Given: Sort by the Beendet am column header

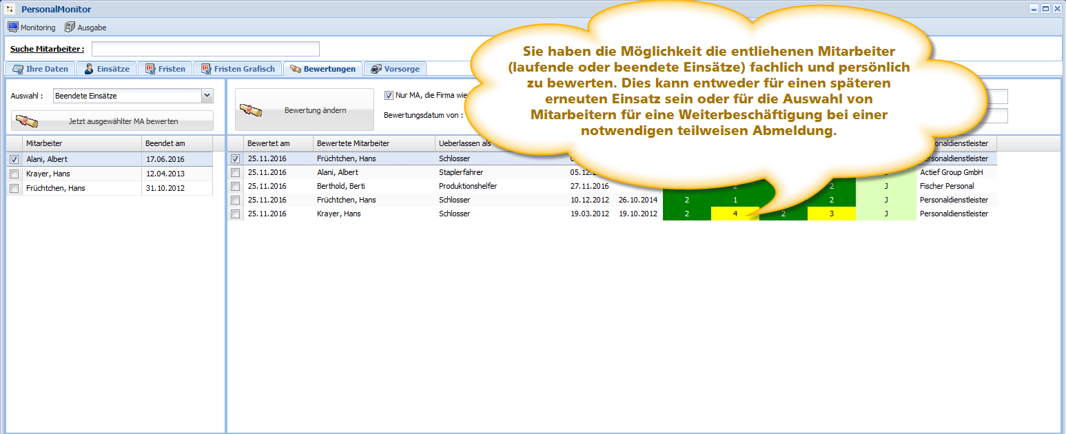Looking at the screenshot, I should tap(176, 143).
